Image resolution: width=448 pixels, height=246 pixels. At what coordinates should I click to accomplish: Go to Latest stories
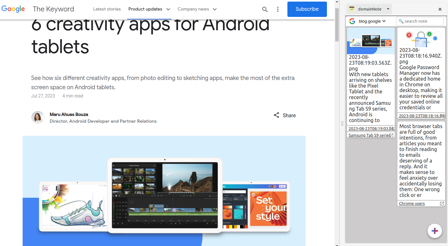pyautogui.click(x=107, y=9)
